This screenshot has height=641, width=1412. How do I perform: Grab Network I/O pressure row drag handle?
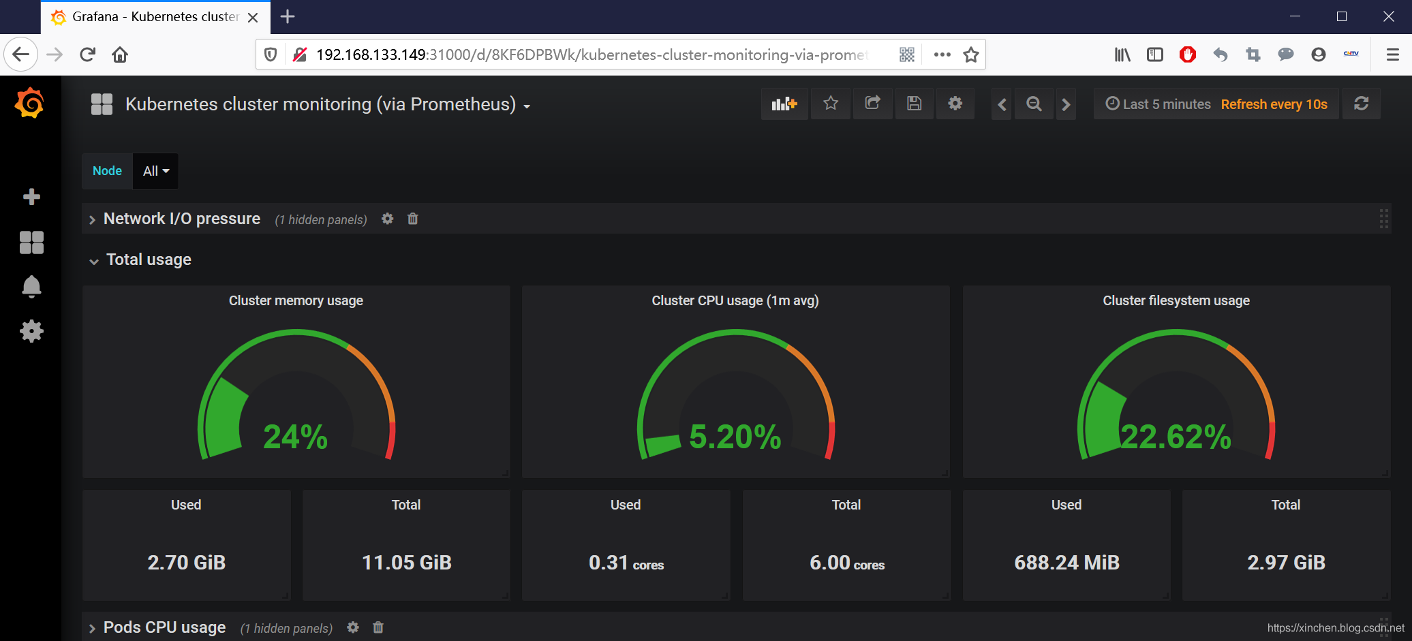tap(1383, 219)
